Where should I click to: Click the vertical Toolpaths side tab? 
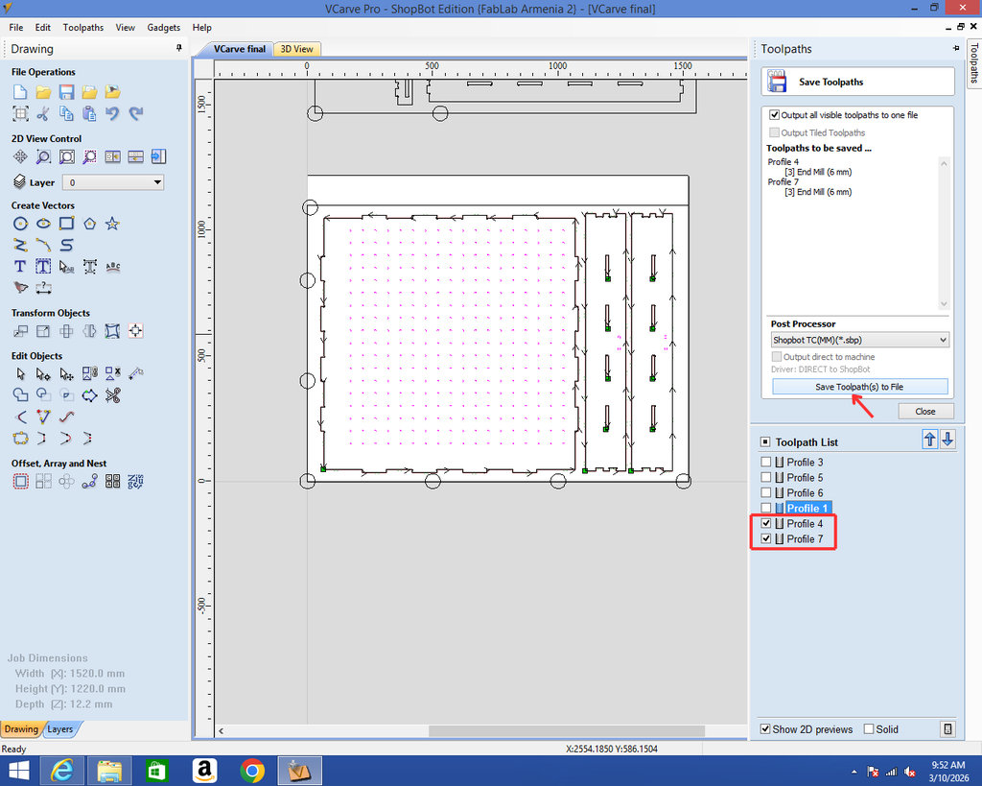point(974,62)
